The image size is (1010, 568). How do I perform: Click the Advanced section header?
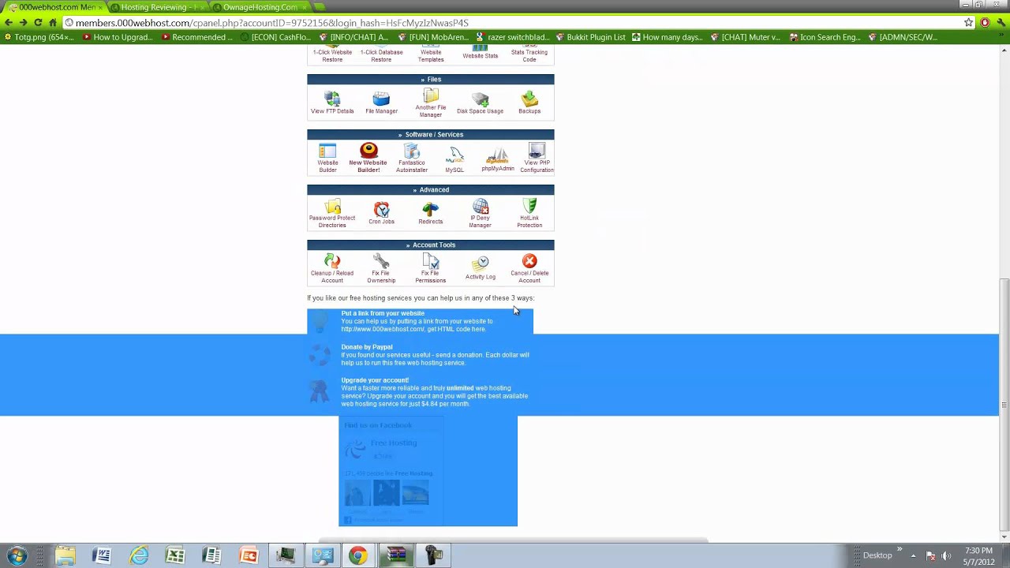pyautogui.click(x=431, y=189)
